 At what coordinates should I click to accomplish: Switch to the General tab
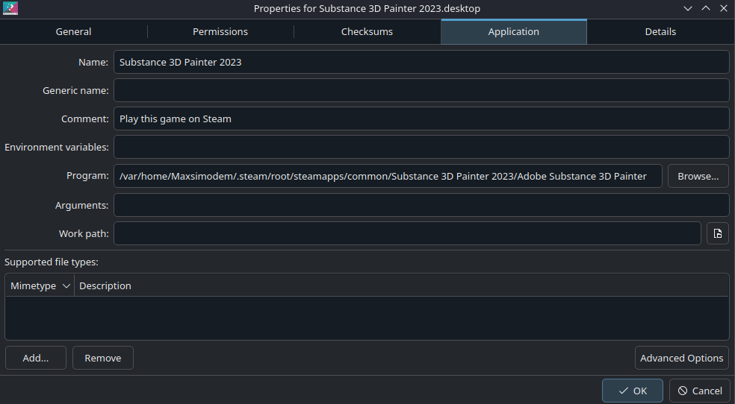pyautogui.click(x=73, y=32)
